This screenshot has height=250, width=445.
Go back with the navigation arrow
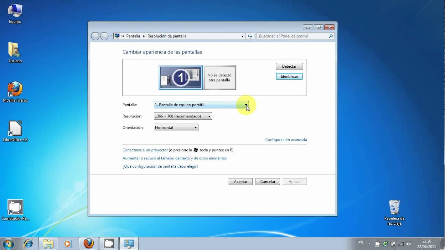tap(95, 36)
